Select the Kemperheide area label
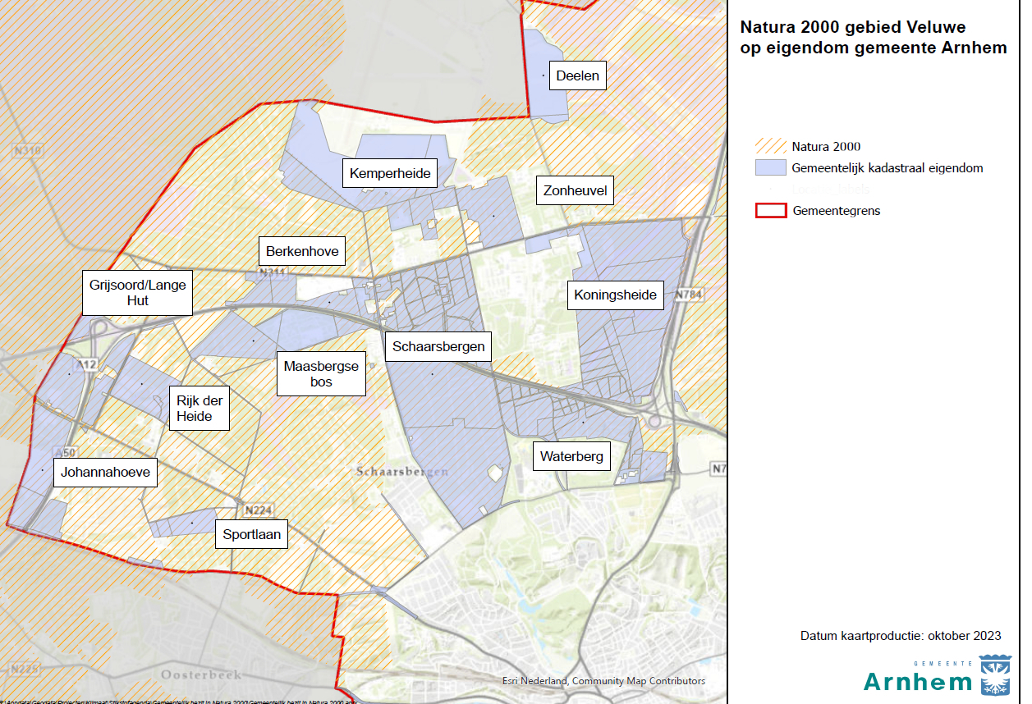Viewport: 1032px width, 704px height. coord(390,172)
